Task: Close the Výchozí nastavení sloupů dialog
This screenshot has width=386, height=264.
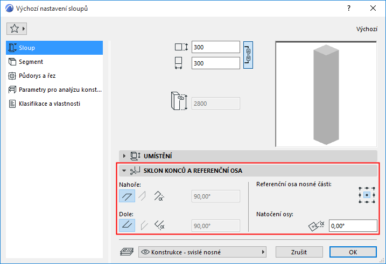Action: pyautogui.click(x=373, y=9)
